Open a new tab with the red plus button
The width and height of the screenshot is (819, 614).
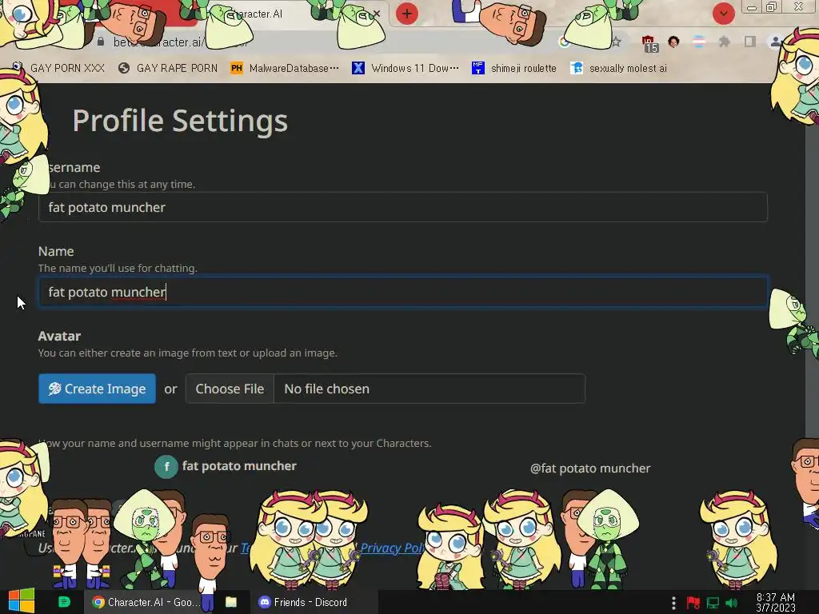(407, 14)
